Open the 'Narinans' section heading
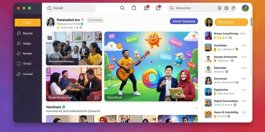The image size is (265, 132). coord(54,107)
